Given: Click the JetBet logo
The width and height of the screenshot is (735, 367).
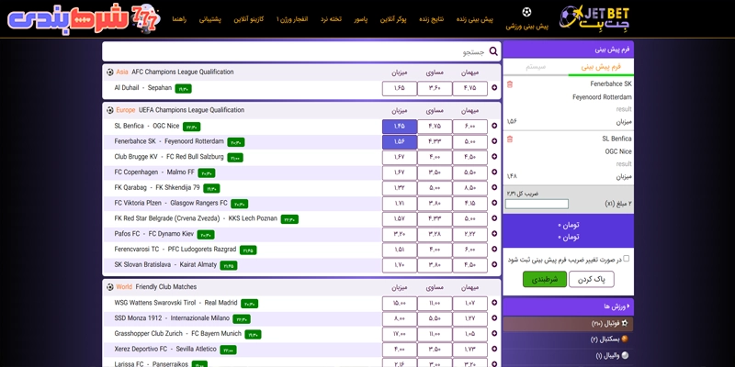Looking at the screenshot, I should [594, 19].
